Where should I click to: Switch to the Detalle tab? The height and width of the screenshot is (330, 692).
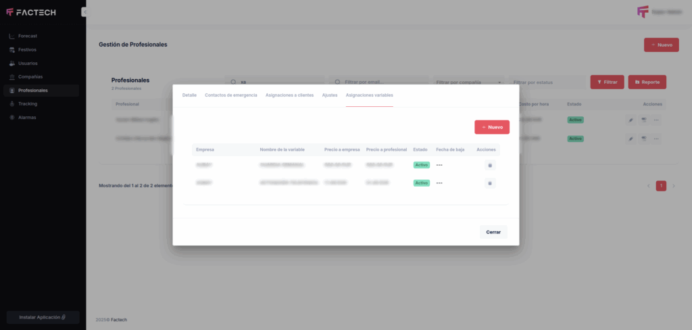(x=189, y=95)
